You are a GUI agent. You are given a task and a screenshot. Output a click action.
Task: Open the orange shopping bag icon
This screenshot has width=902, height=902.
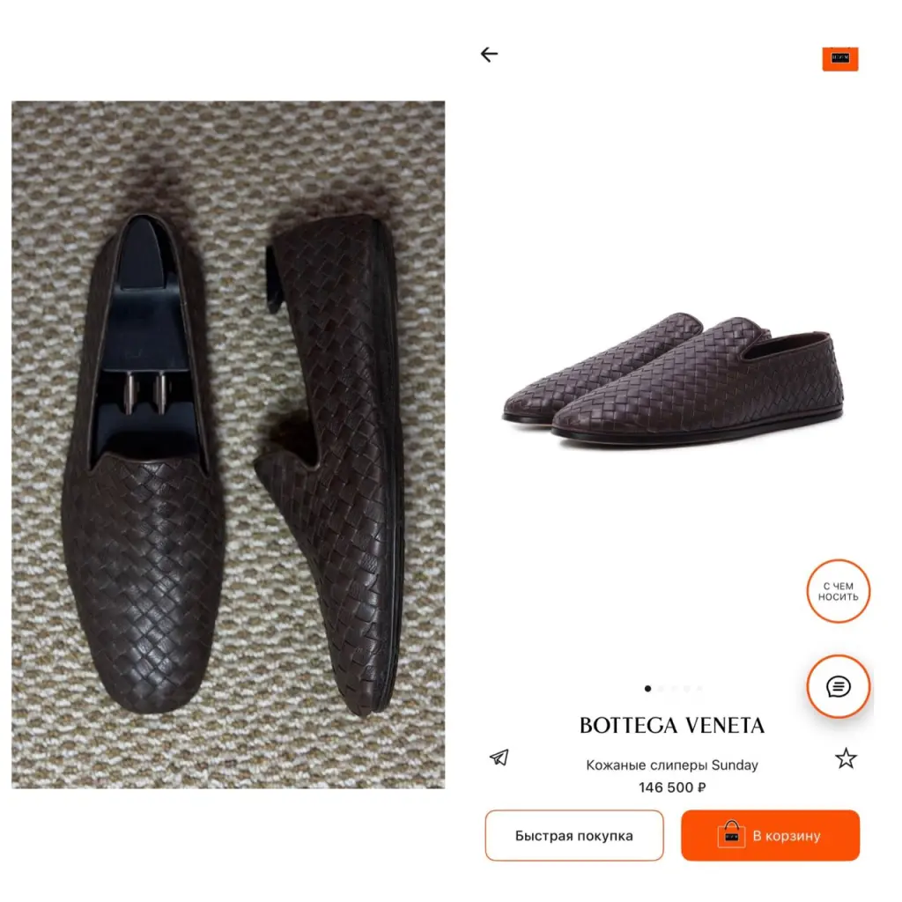839,58
